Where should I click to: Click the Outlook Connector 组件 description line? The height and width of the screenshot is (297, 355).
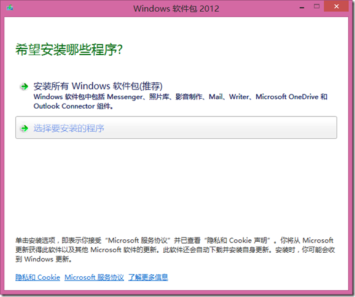(73, 106)
